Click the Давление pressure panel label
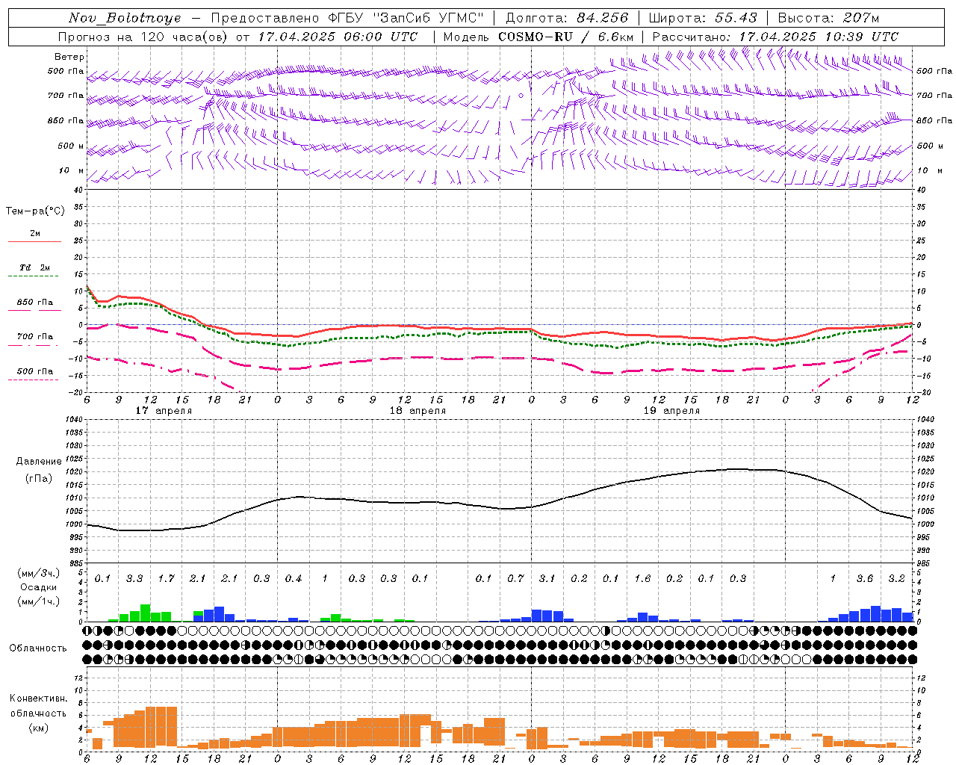956x765 pixels. [x=39, y=462]
